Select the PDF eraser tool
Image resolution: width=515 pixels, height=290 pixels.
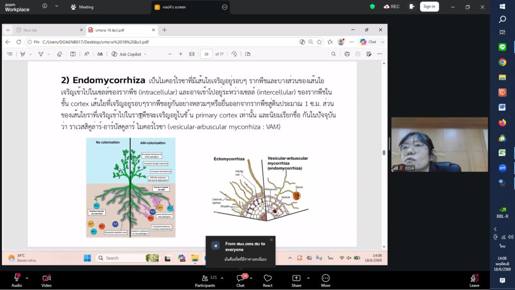point(59,54)
